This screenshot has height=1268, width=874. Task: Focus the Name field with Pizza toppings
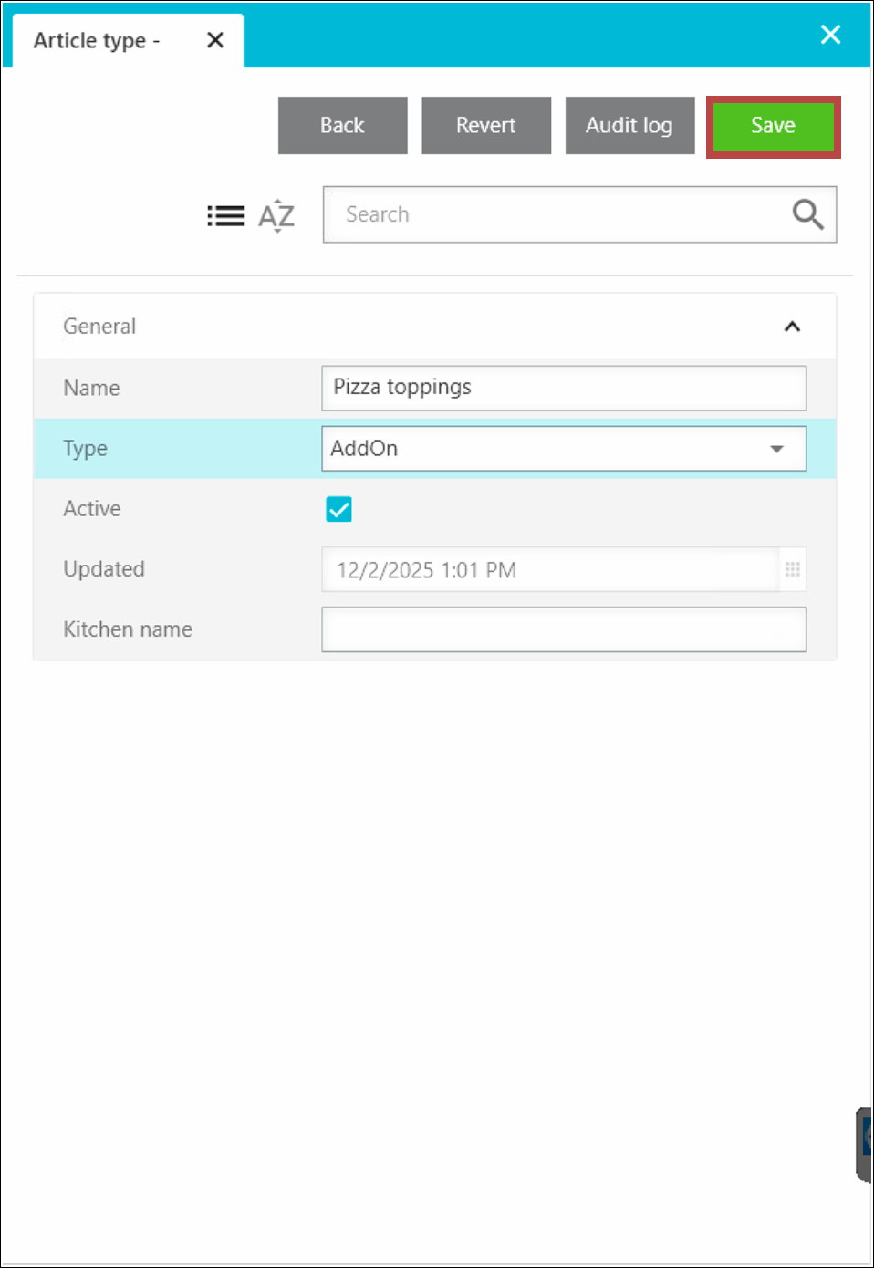563,388
